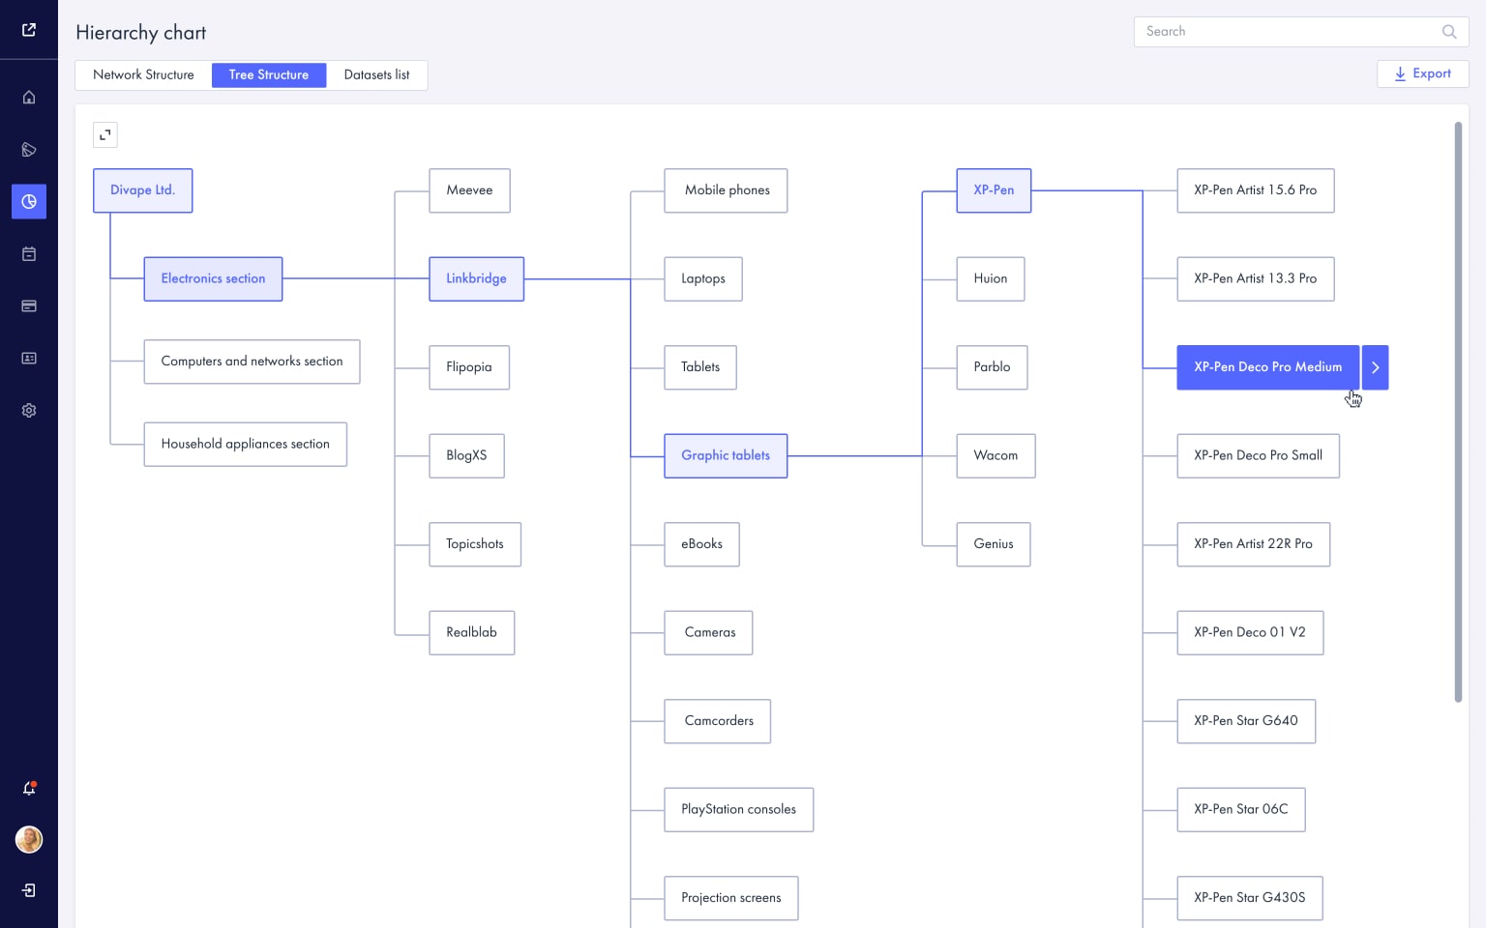Select the XP-Pen brand node

(x=994, y=190)
